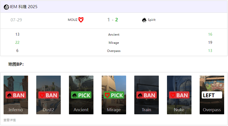Click Spirit's score 13 on Overpass

tap(210, 51)
